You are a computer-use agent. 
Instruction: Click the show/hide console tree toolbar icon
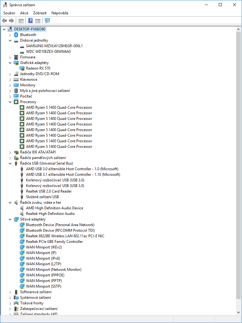tap(21, 21)
